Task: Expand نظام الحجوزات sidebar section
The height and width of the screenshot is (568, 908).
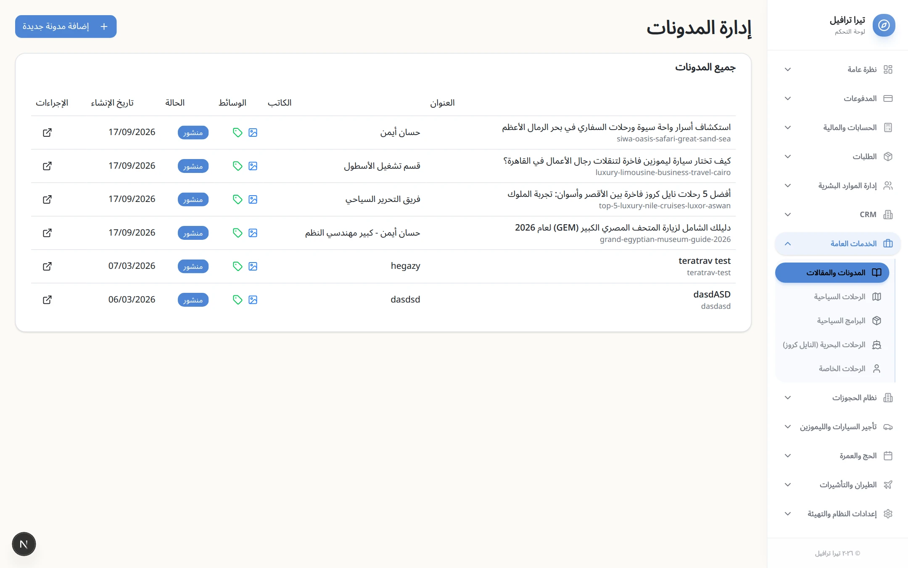Action: pyautogui.click(x=838, y=398)
